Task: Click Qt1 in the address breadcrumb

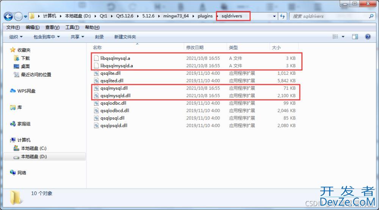Action: point(103,16)
